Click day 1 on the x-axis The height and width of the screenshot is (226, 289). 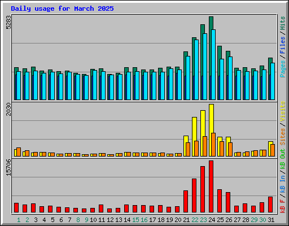(x=19, y=220)
